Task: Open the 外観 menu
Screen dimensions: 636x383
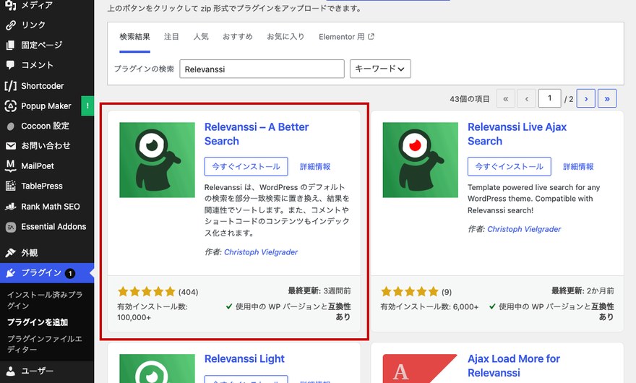Action: coord(47,253)
